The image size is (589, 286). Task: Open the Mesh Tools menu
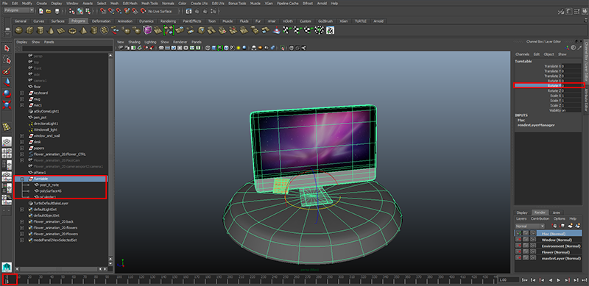[149, 4]
